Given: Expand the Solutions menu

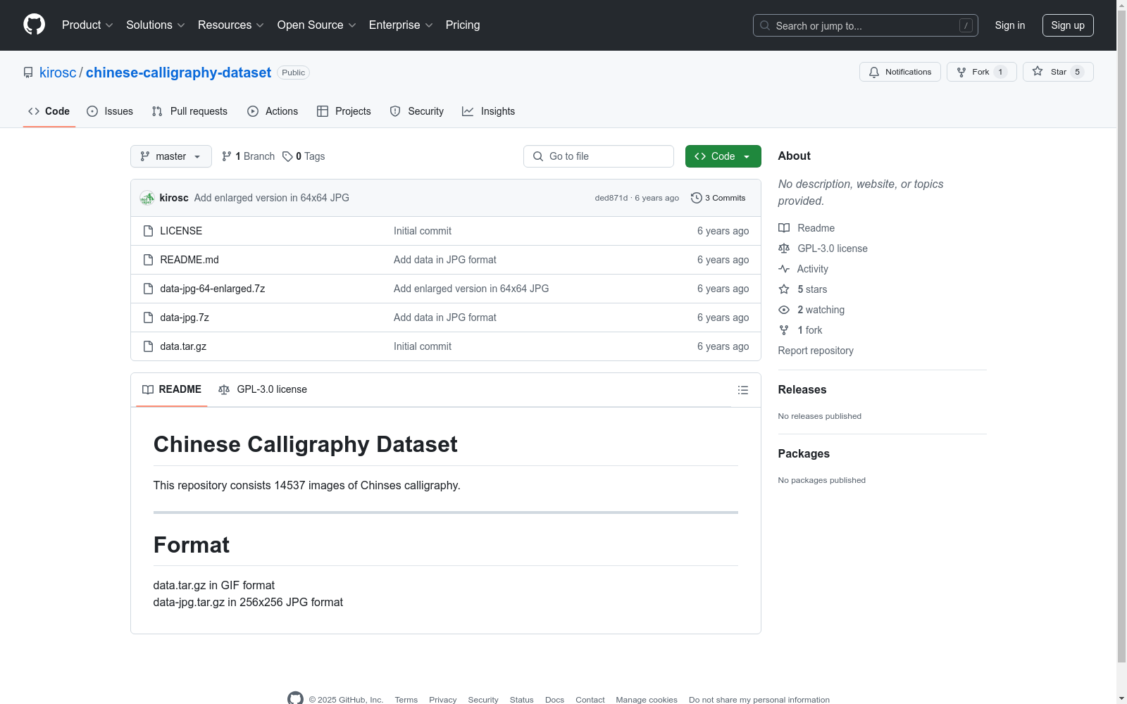Looking at the screenshot, I should 156,25.
